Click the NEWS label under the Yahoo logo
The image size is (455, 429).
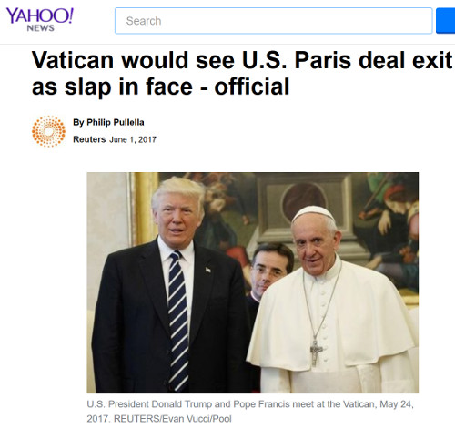[x=40, y=28]
